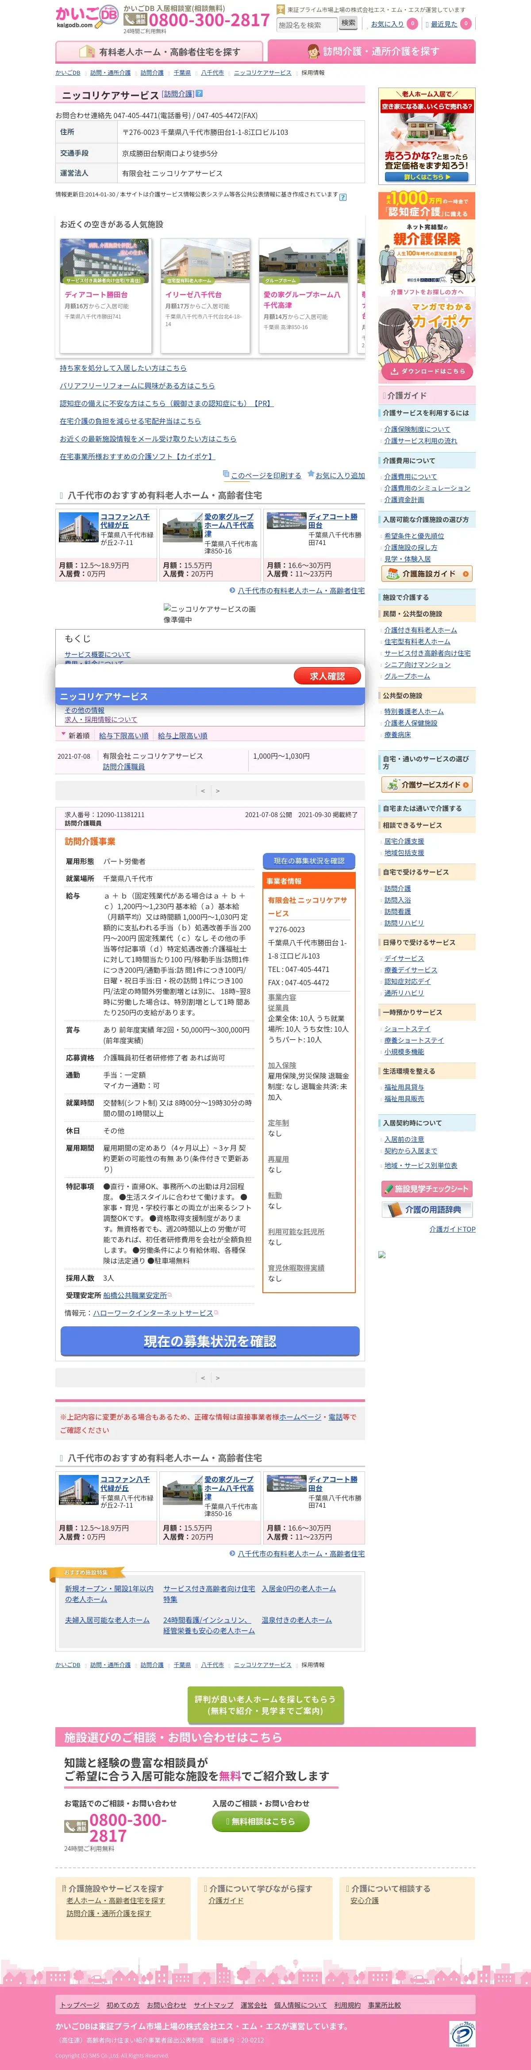Click the かいごDB site logo
The height and width of the screenshot is (2070, 531).
87,16
